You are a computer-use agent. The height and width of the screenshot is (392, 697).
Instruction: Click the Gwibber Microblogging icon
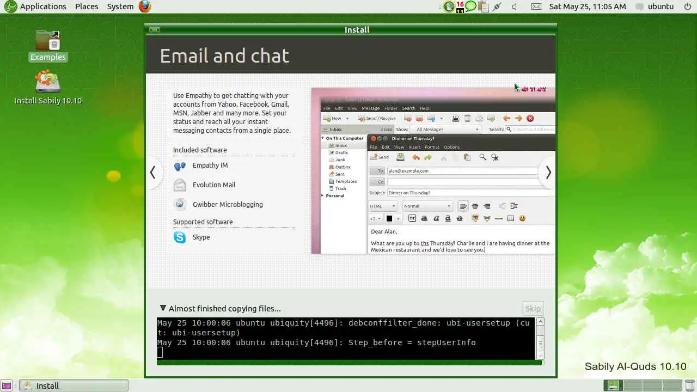coord(180,205)
